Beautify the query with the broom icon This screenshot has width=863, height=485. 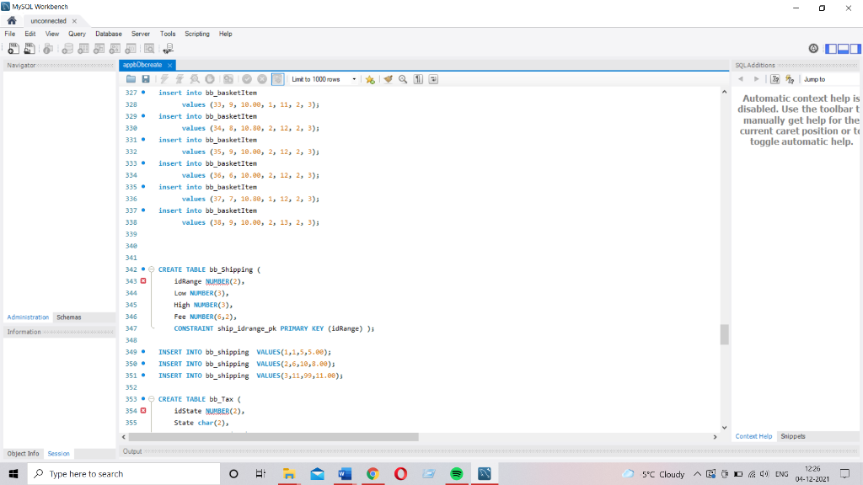(388, 78)
